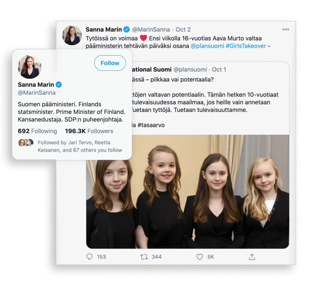
Task: Like the tweet with the heart icon
Action: pyautogui.click(x=200, y=257)
